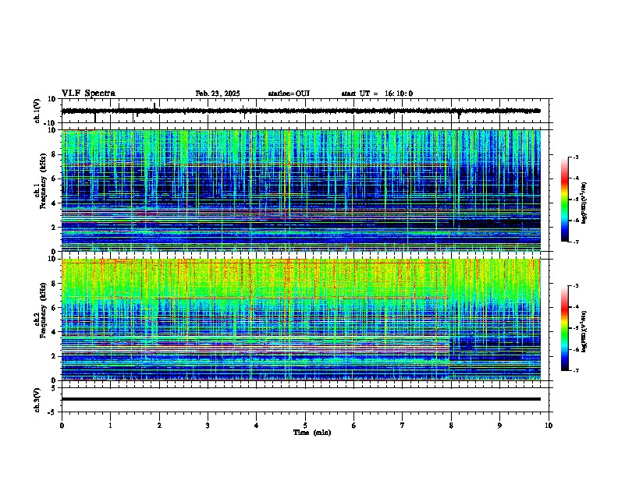618x477 pixels.
Task: Click the time axis tick label 5
Action: (305, 426)
